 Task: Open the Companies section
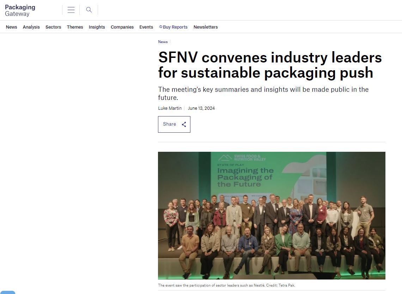[x=122, y=27]
